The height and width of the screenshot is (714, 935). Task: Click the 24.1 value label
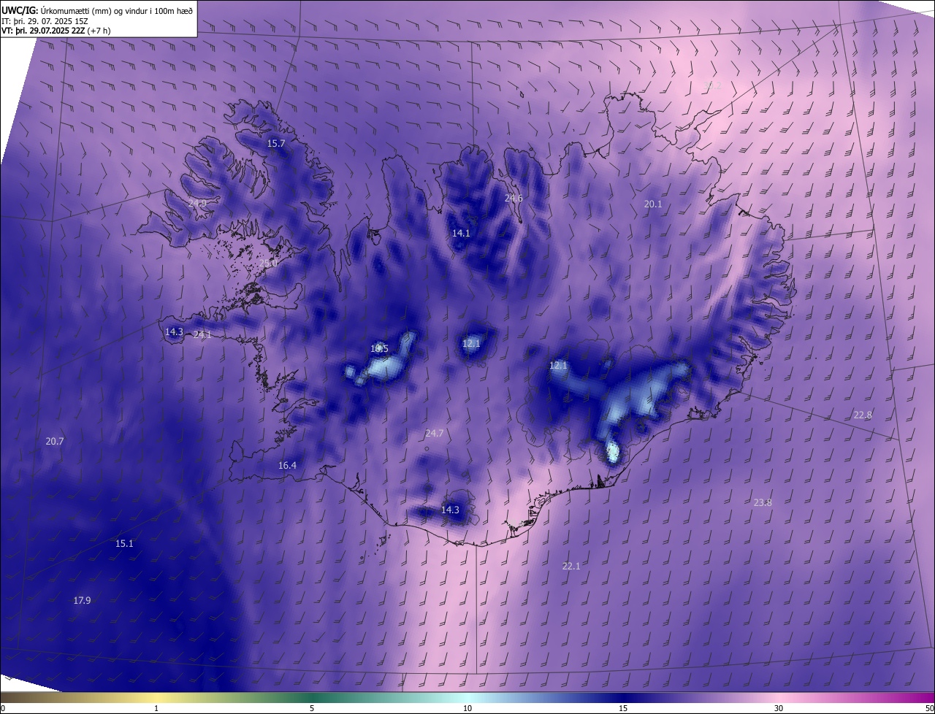(x=202, y=334)
